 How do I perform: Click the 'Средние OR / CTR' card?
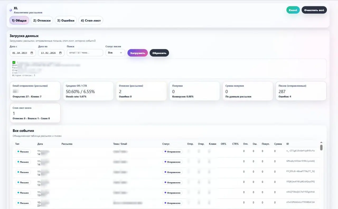(88, 91)
